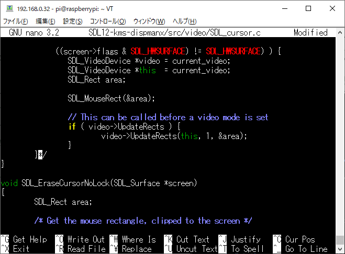Click the 'SDL_MouseRect(&area);' line
The height and width of the screenshot is (254, 345).
pos(111,98)
